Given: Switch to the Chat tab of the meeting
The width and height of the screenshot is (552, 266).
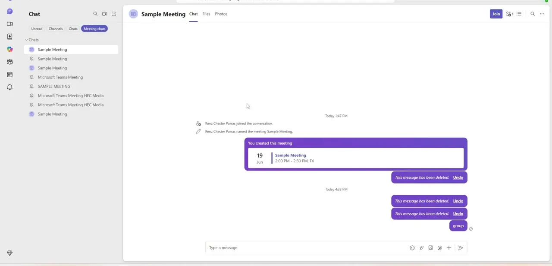Looking at the screenshot, I should (x=193, y=14).
